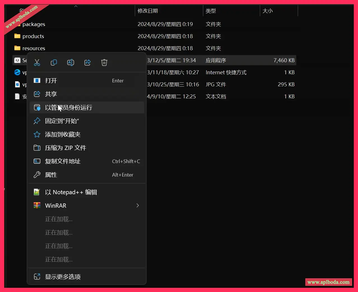The width and height of the screenshot is (358, 292).
Task: Select 以管理员身份运行 from the menu
Action: click(x=87, y=107)
